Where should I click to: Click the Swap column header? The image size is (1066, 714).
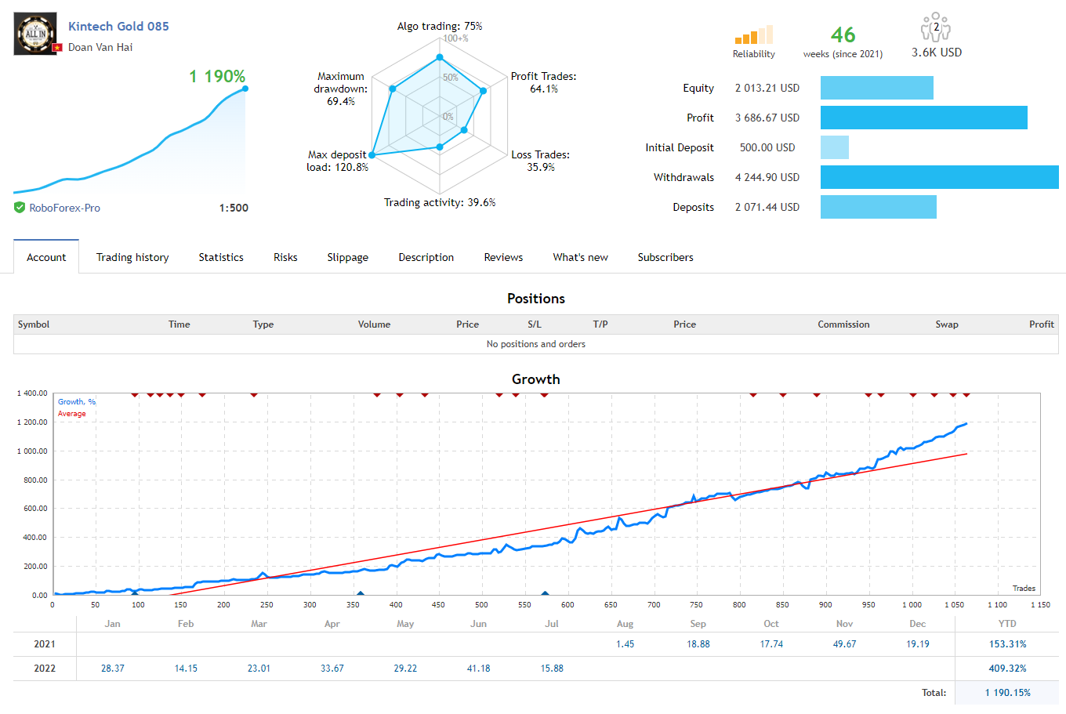[947, 324]
